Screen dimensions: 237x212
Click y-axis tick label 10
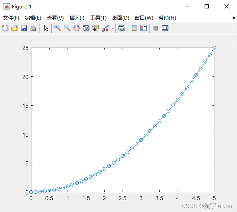click(x=25, y=135)
